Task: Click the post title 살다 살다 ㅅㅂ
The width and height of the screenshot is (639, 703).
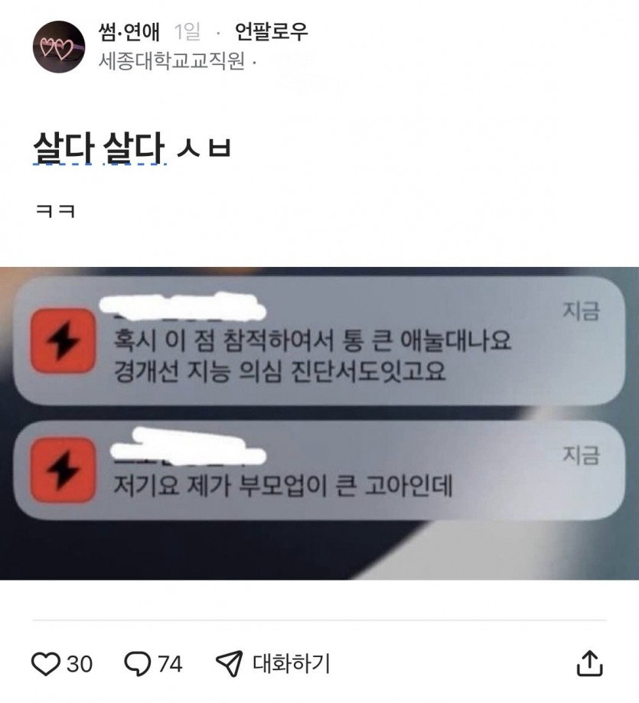Action: pyautogui.click(x=132, y=148)
